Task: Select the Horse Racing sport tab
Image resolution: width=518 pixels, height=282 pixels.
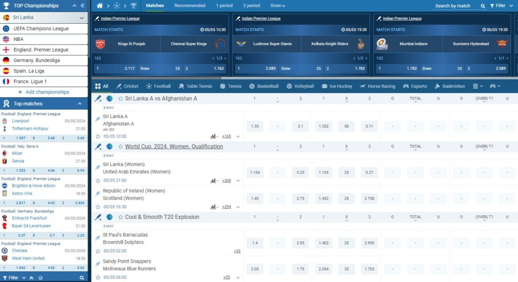Action: click(377, 86)
